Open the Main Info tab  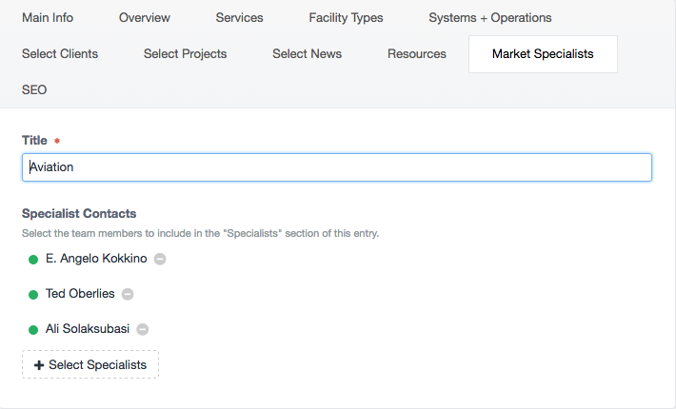click(48, 18)
